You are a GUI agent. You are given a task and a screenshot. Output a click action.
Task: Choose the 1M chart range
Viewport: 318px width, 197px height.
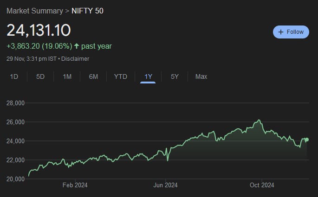coord(67,76)
